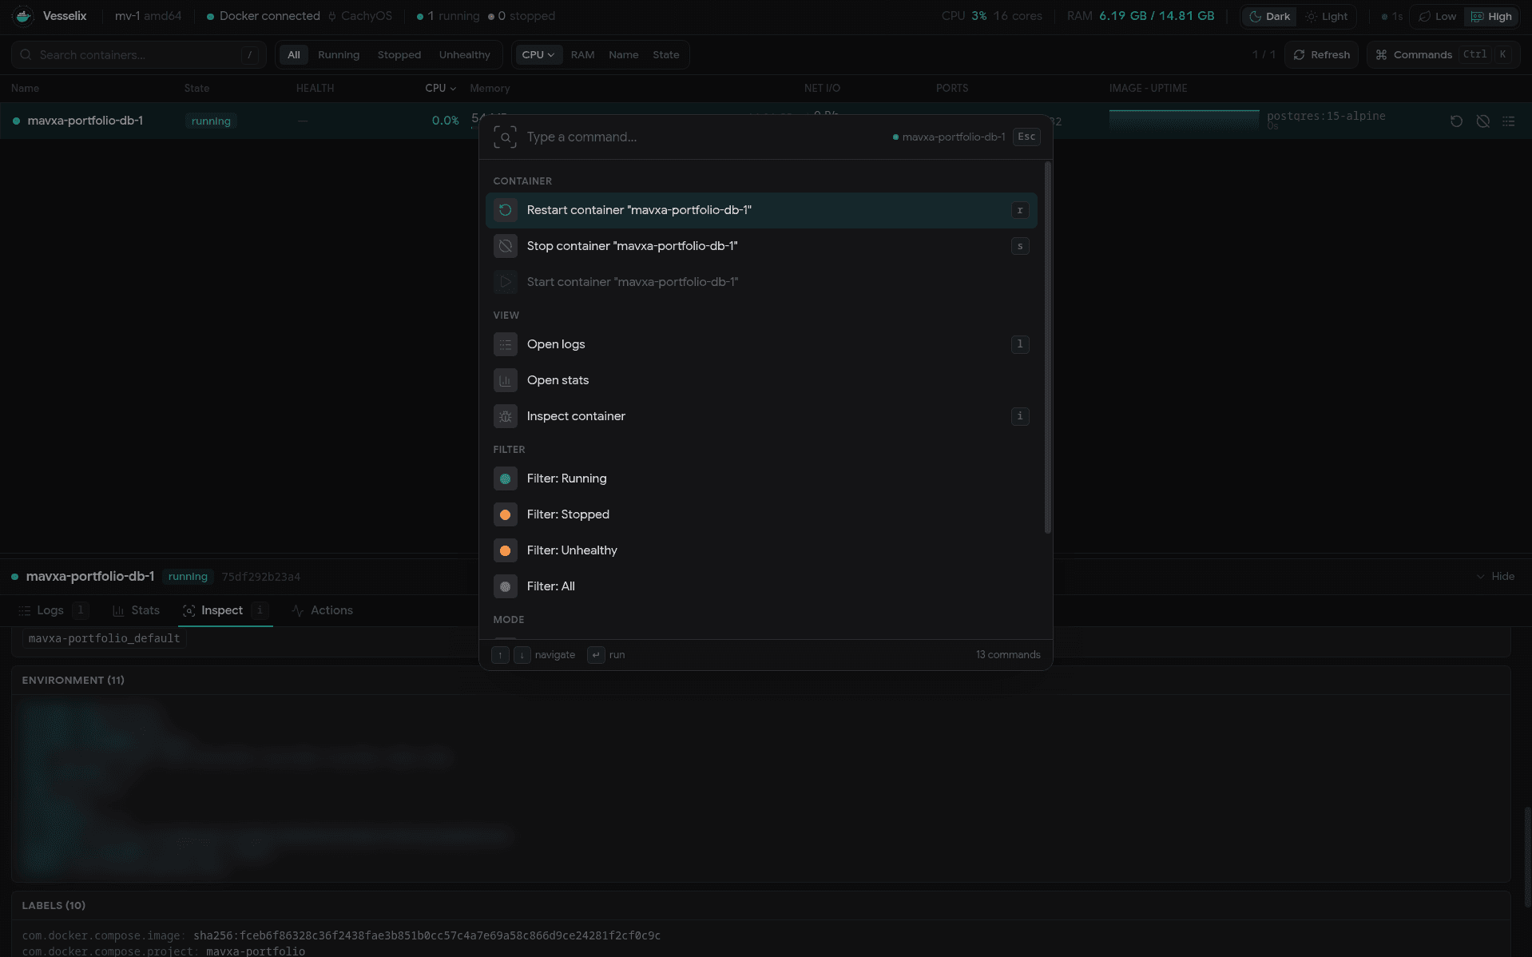
Task: Click the LABELS (10) section header
Action: coord(54,906)
